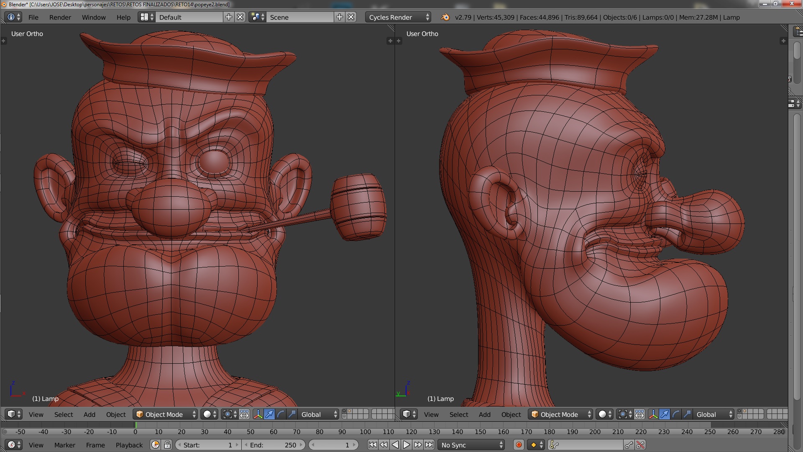Open No Sync playback dropdown
803x452 pixels.
[x=472, y=445]
